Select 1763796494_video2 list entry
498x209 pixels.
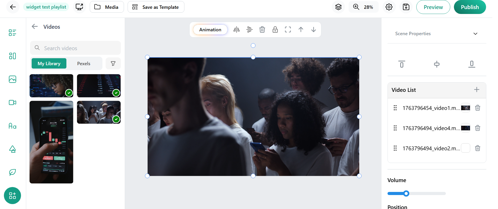(x=431, y=148)
